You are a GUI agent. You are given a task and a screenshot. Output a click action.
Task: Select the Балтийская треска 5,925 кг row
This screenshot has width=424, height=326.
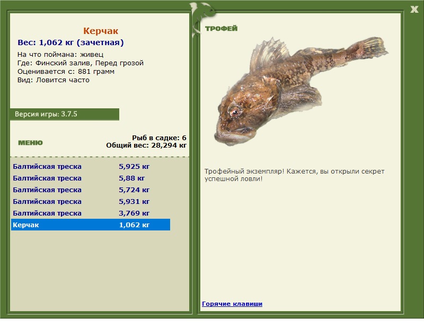[x=91, y=166]
